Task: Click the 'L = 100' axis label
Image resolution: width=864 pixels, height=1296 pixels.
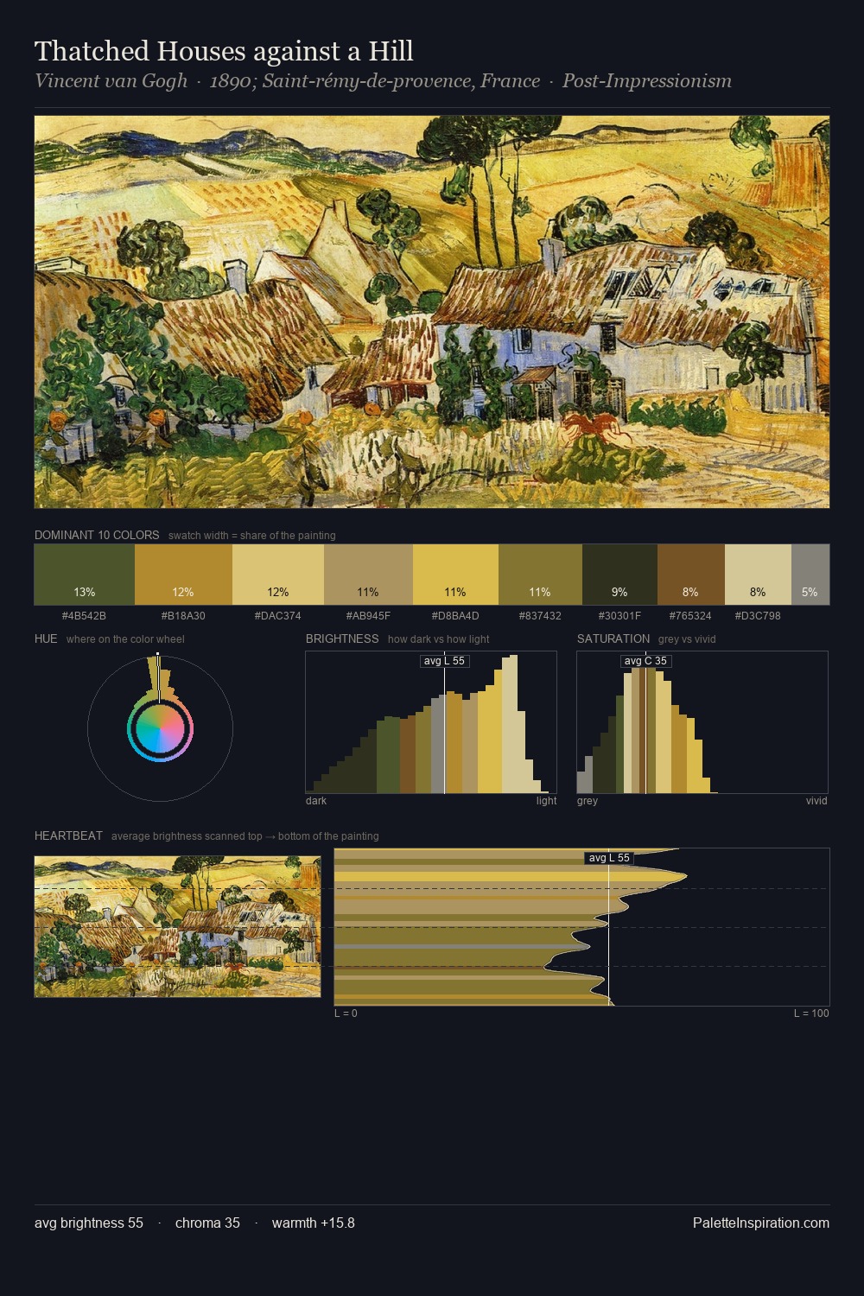Action: 811,1013
